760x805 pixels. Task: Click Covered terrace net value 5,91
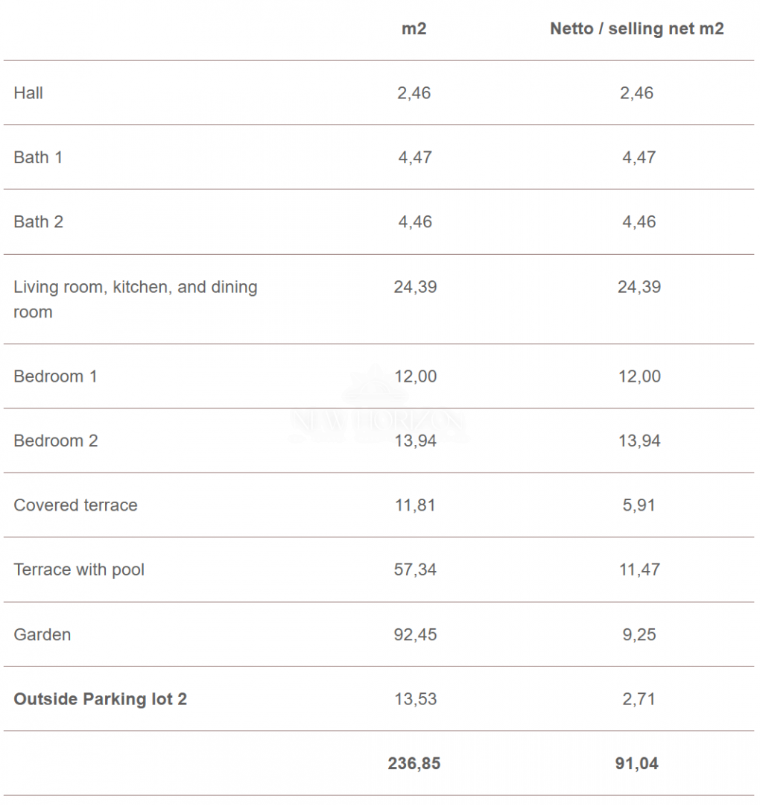point(637,505)
